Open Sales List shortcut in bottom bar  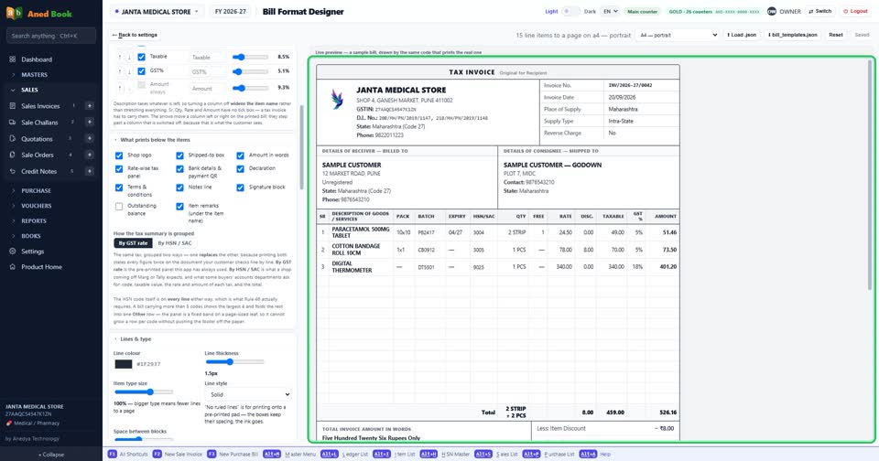pos(496,455)
